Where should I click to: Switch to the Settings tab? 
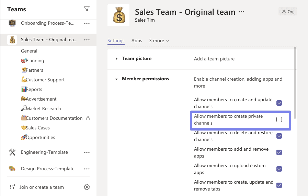point(116,41)
